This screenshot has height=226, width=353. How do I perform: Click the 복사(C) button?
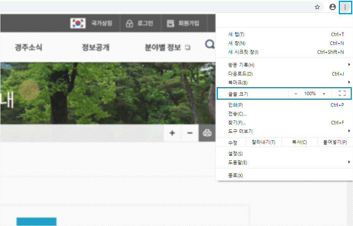(300, 142)
